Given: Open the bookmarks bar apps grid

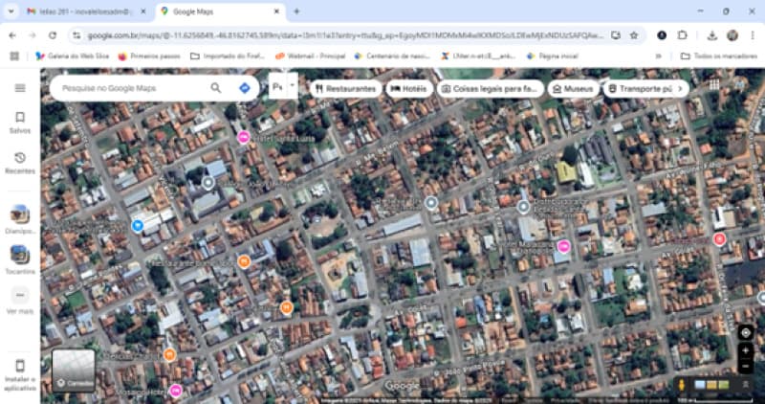Looking at the screenshot, I should tap(14, 56).
